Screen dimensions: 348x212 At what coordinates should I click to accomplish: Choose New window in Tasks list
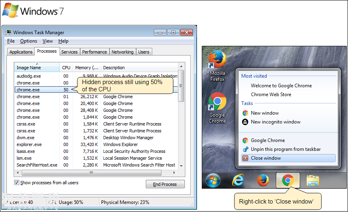288,113
